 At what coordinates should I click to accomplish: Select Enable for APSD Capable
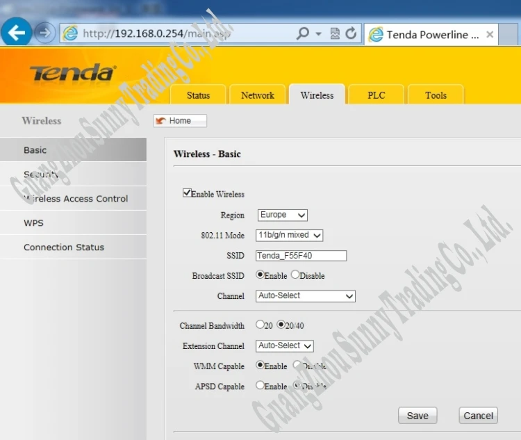pos(260,385)
